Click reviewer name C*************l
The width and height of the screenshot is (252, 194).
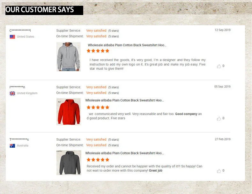click(20, 31)
